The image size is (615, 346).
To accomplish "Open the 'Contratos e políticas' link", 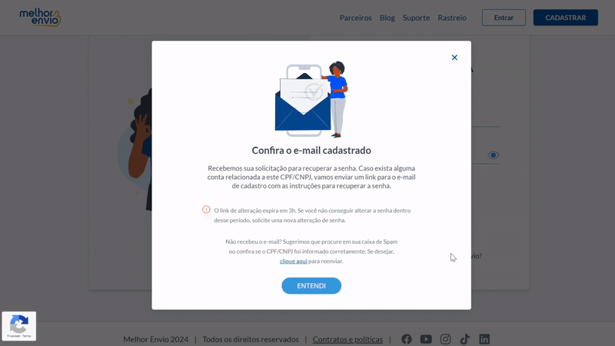I will pyautogui.click(x=347, y=339).
